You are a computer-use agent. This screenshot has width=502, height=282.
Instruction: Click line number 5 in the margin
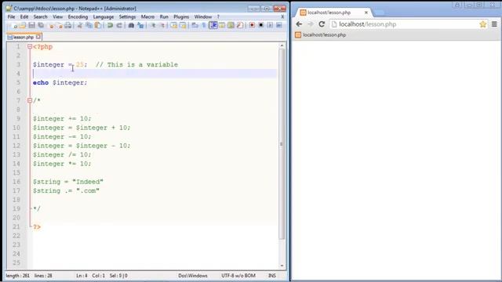pos(18,82)
